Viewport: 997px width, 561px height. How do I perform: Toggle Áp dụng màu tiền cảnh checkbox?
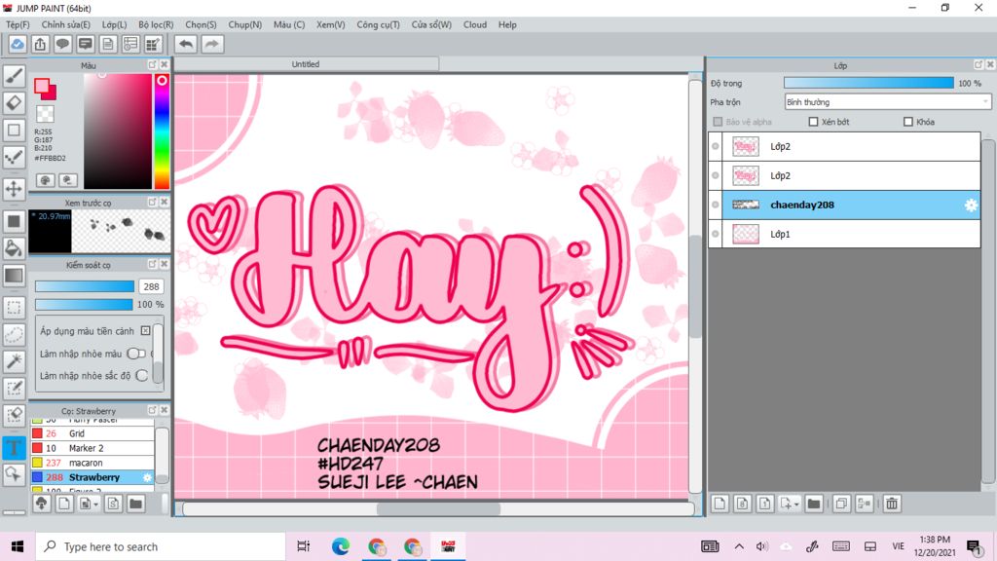146,331
